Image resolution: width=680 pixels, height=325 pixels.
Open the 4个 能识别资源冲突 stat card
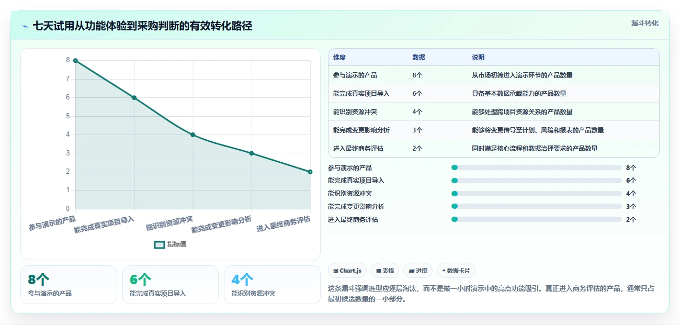272,285
